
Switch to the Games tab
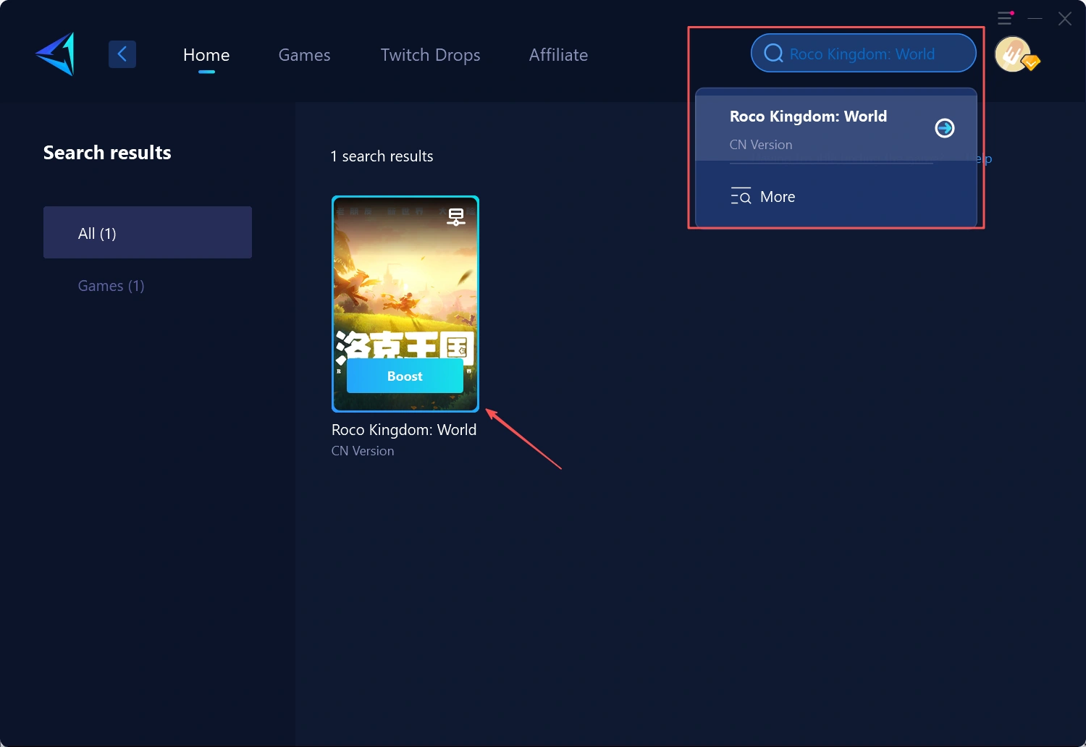click(x=304, y=54)
